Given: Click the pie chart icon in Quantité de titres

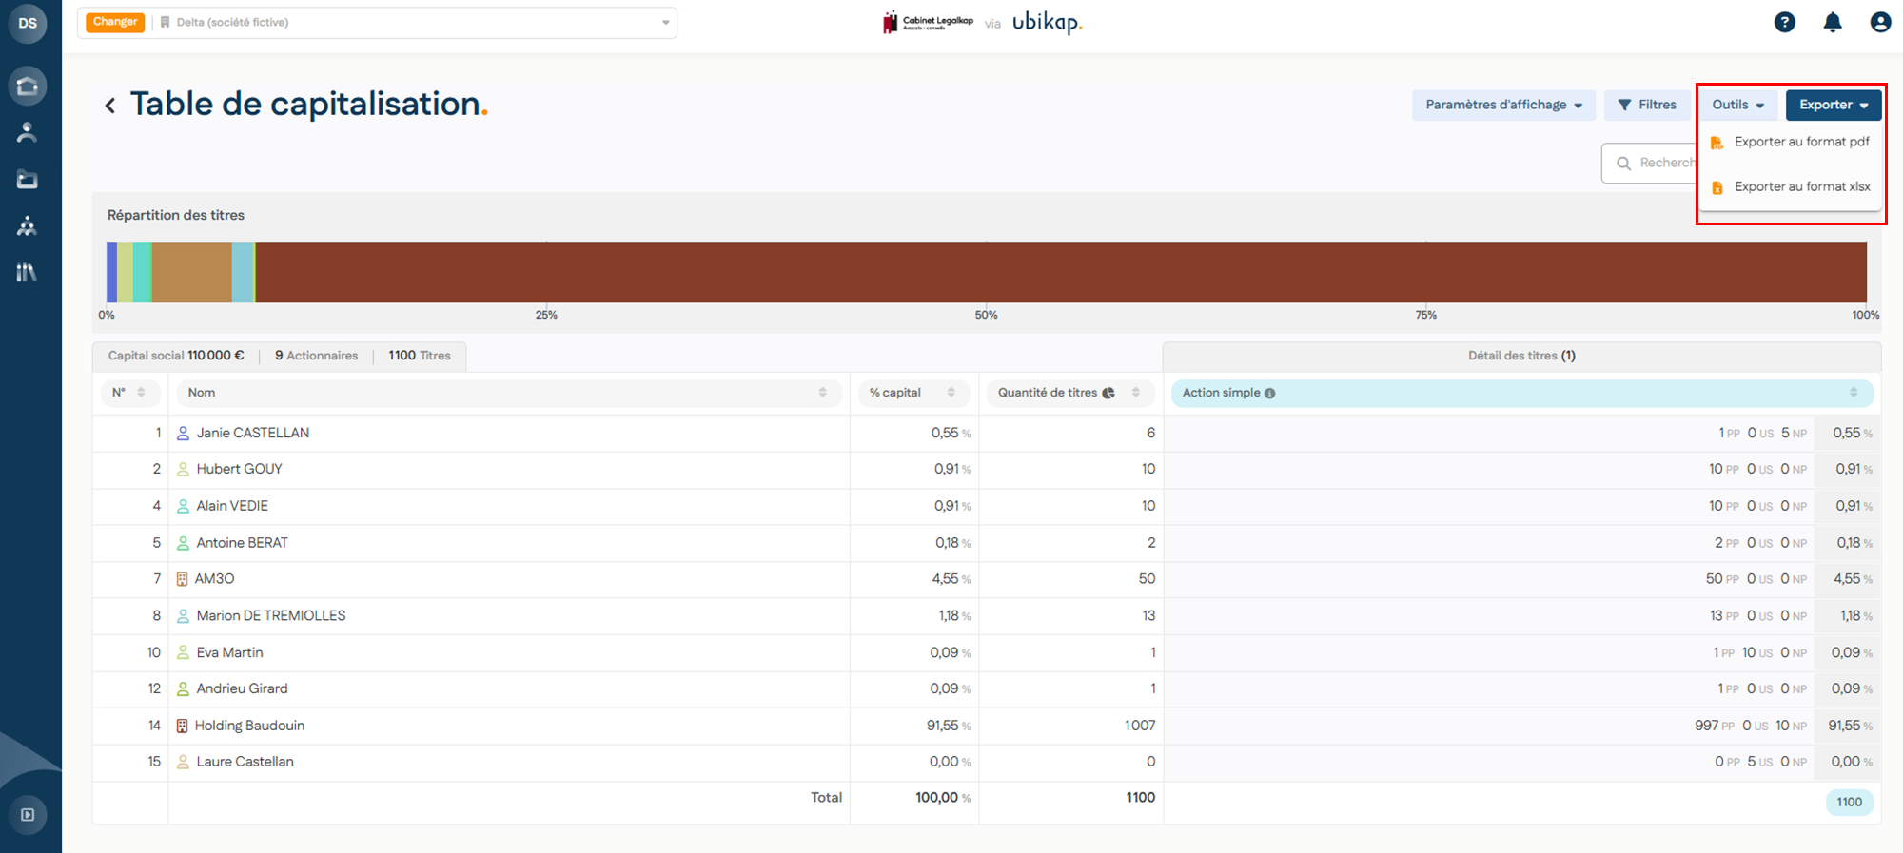Looking at the screenshot, I should [x=1108, y=393].
